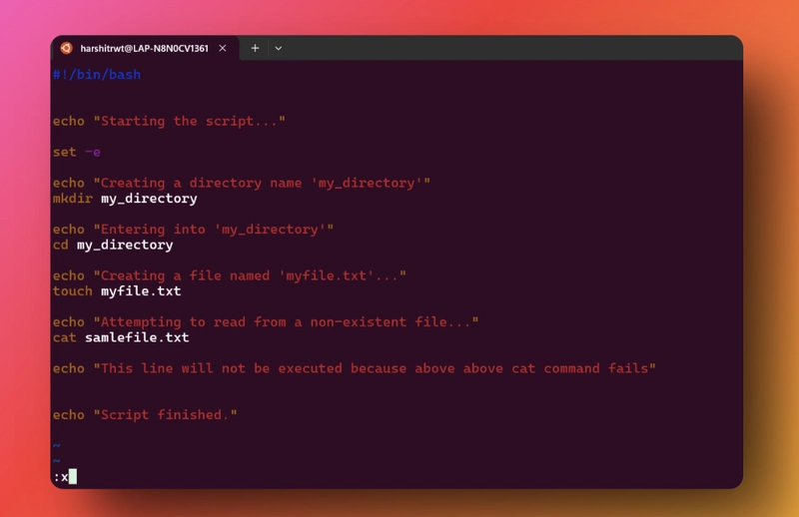The width and height of the screenshot is (799, 517).
Task: Click on the 'cat samlefile.txt' command
Action: click(x=121, y=337)
